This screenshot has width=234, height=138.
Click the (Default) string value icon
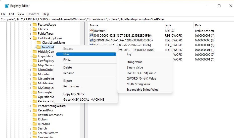click(x=91, y=31)
